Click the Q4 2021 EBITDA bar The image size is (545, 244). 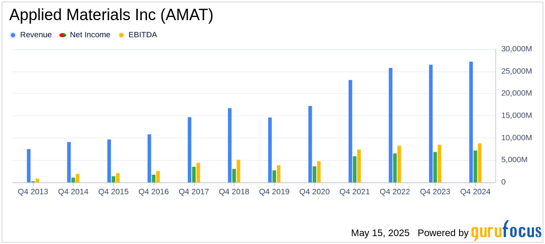(359, 166)
